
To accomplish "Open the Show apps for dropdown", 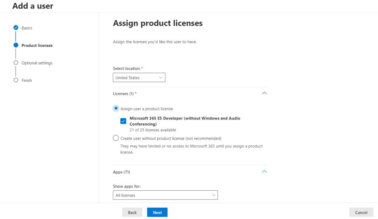I will [165, 195].
